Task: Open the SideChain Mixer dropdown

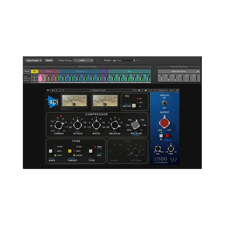Action: click(179, 71)
